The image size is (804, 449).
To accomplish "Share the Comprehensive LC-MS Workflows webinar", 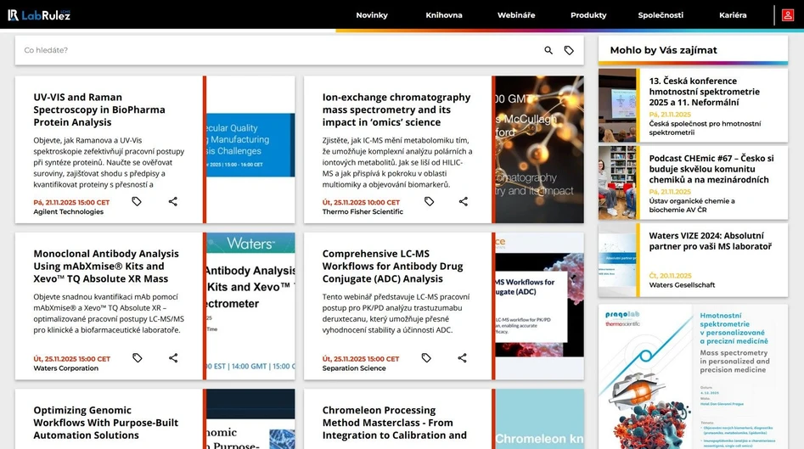I will [463, 358].
